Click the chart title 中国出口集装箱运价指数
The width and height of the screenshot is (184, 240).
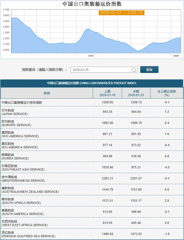click(x=92, y=4)
